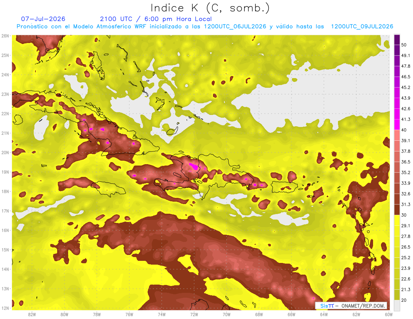Click the latitude label "13N"
Screen dimensions: 413x319
click(x=5, y=289)
